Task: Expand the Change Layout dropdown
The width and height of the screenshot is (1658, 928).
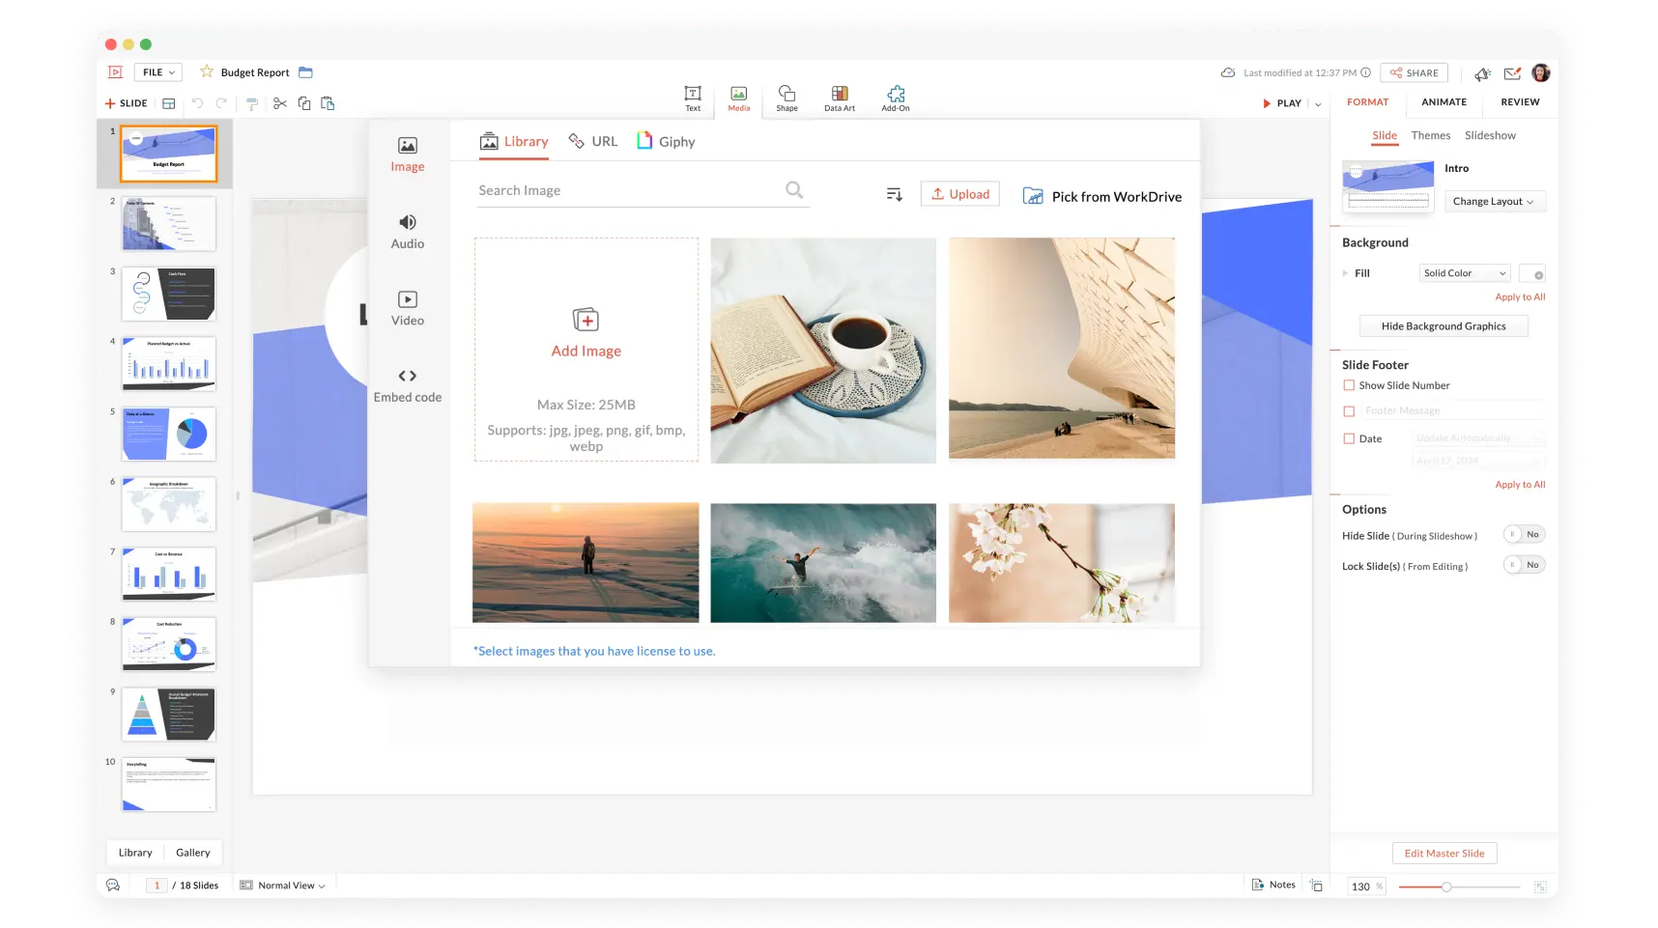Action: click(1495, 202)
